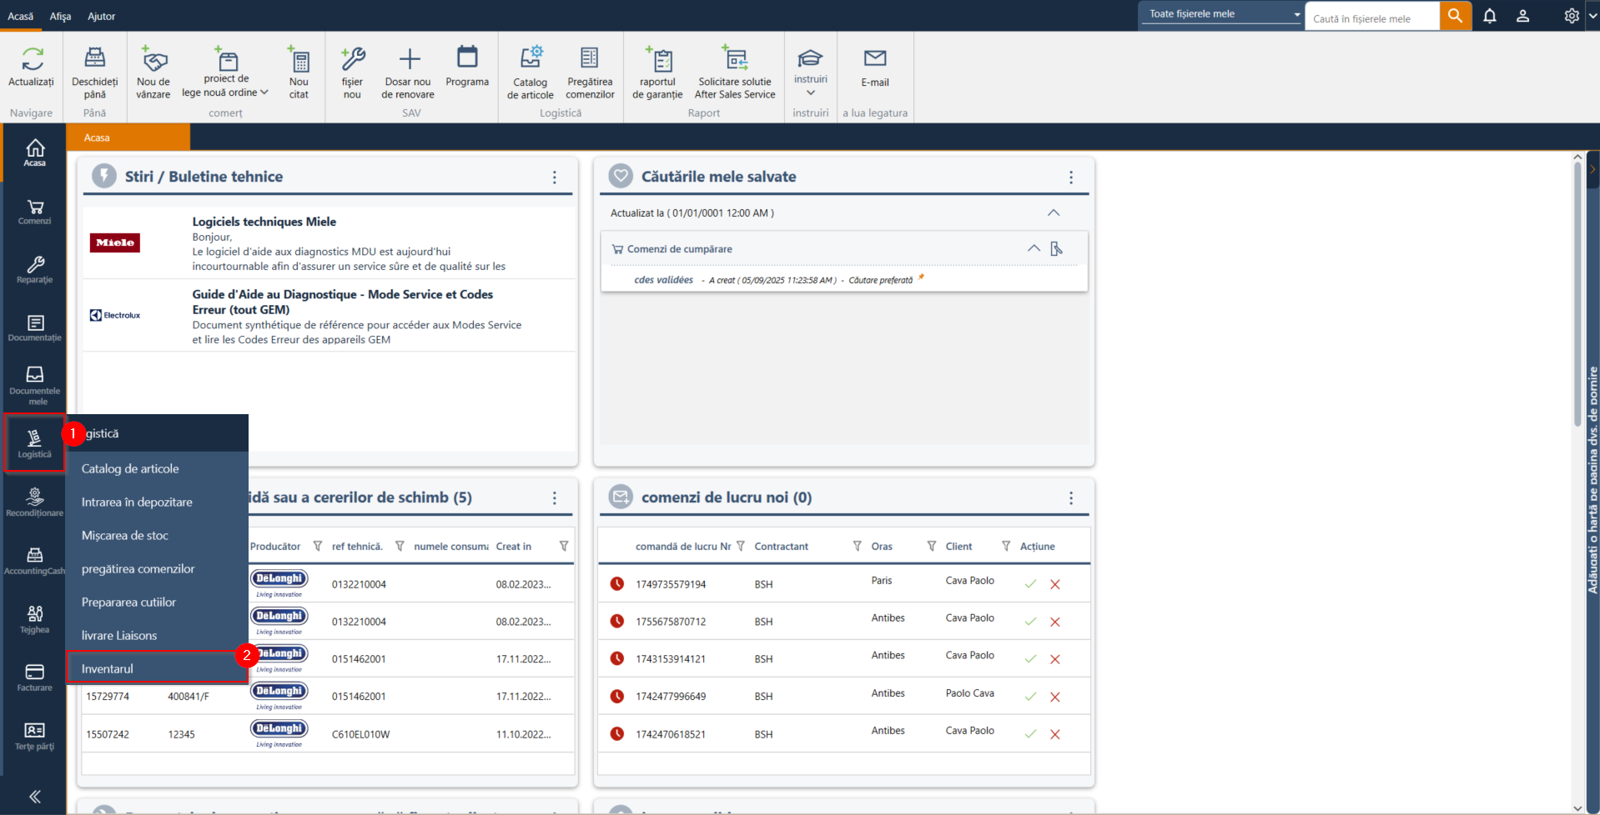Open Terțe părți sidebar icon
Viewport: 1600px width, 815px height.
35,736
